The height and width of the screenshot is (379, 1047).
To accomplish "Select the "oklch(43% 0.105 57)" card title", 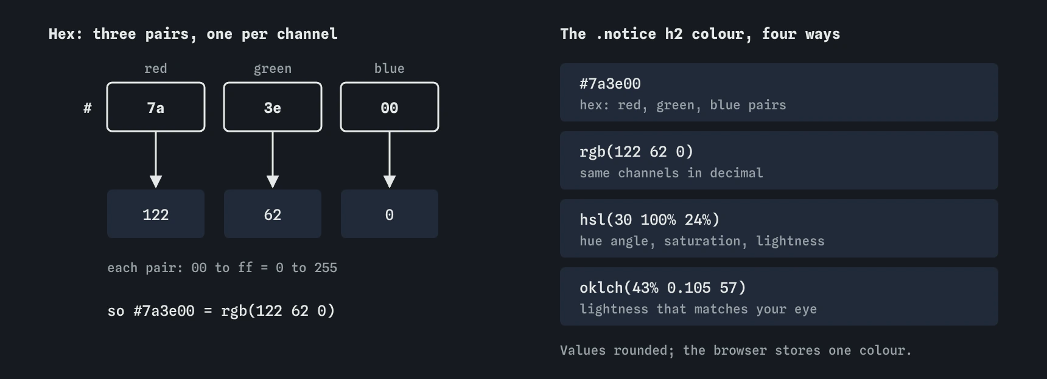I will [x=663, y=288].
